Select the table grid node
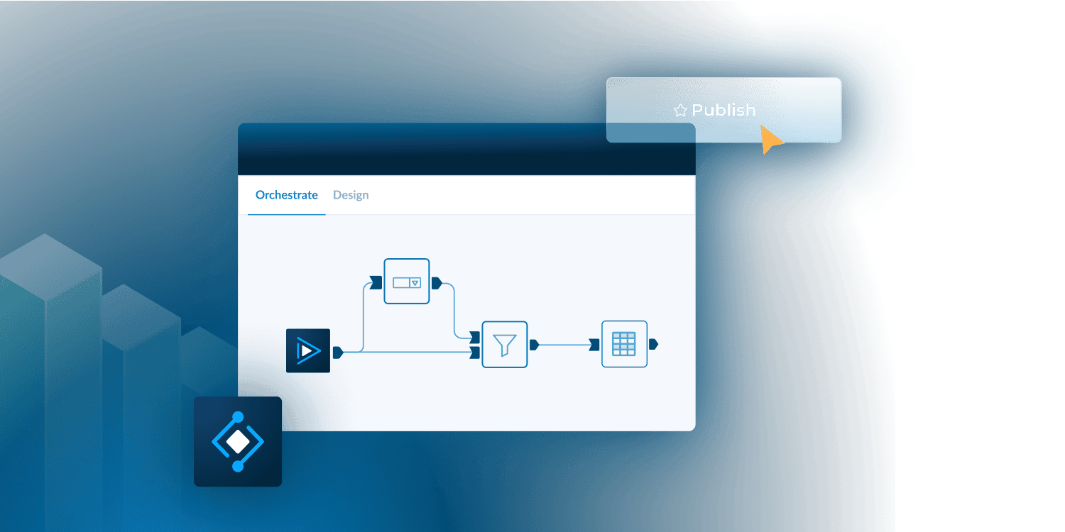 tap(624, 344)
